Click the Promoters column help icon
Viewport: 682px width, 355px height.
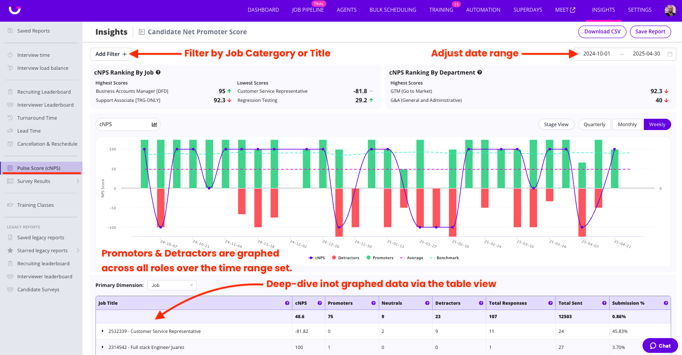[x=374, y=303]
